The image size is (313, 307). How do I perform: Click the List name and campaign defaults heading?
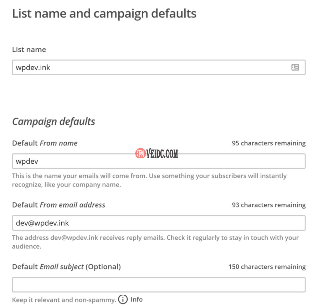click(x=104, y=13)
